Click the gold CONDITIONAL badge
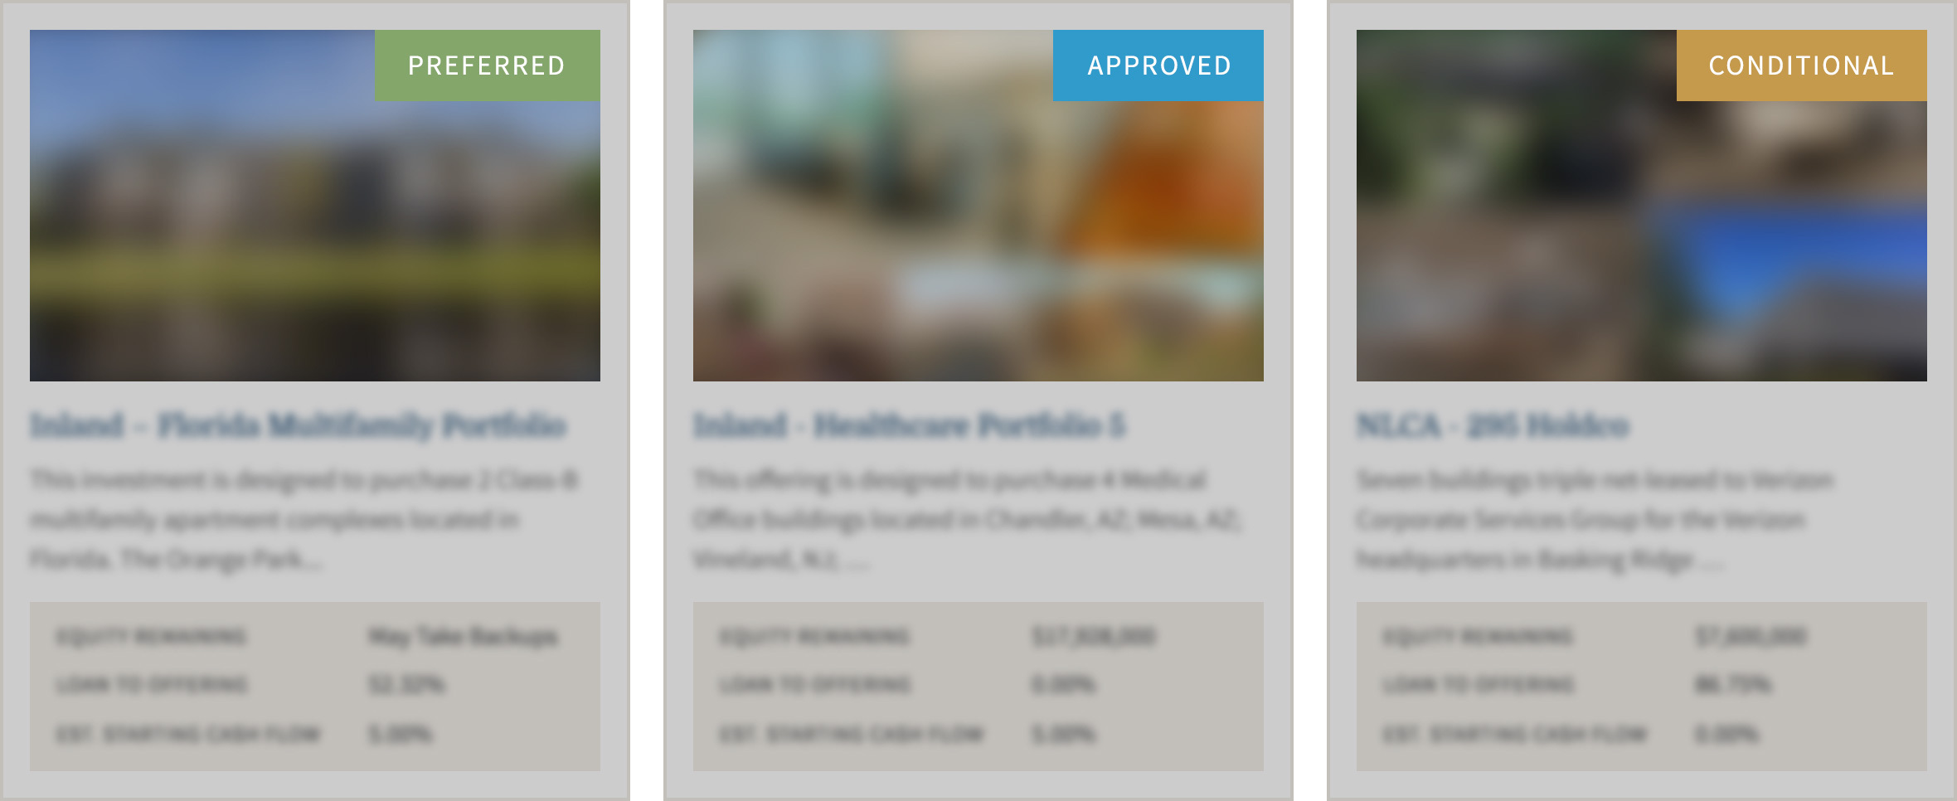The image size is (1957, 801). click(1801, 66)
